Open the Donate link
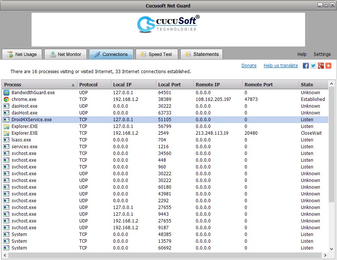Image resolution: width=337 pixels, height=260 pixels. click(x=249, y=66)
